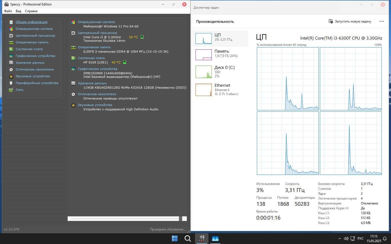Open the Windows Start button
Viewport: 391px width, 244px height.
click(x=175, y=238)
